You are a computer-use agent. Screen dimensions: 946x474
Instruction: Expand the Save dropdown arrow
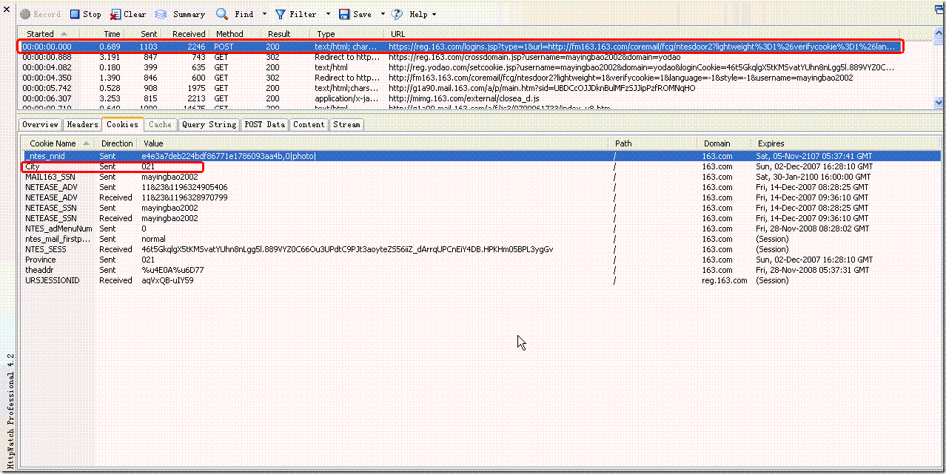[383, 14]
